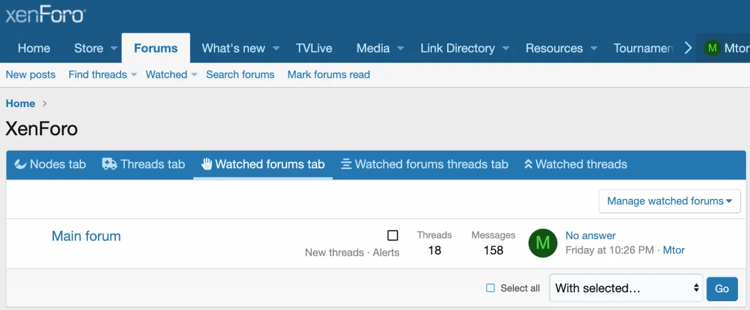Tick the Main forum row checkbox

point(393,236)
